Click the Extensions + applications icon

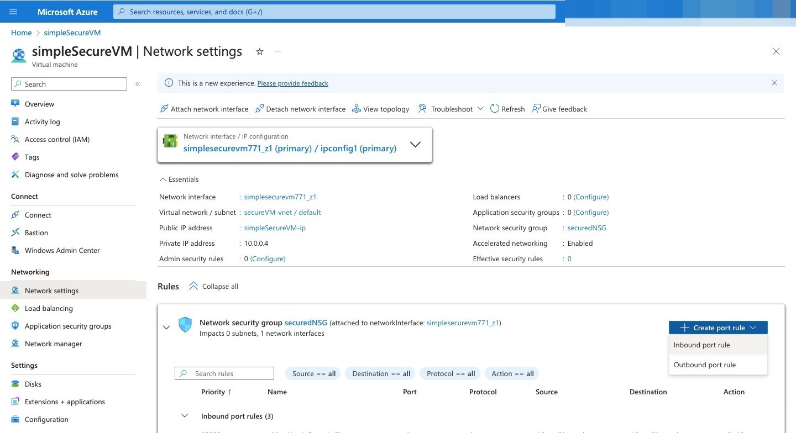(15, 402)
